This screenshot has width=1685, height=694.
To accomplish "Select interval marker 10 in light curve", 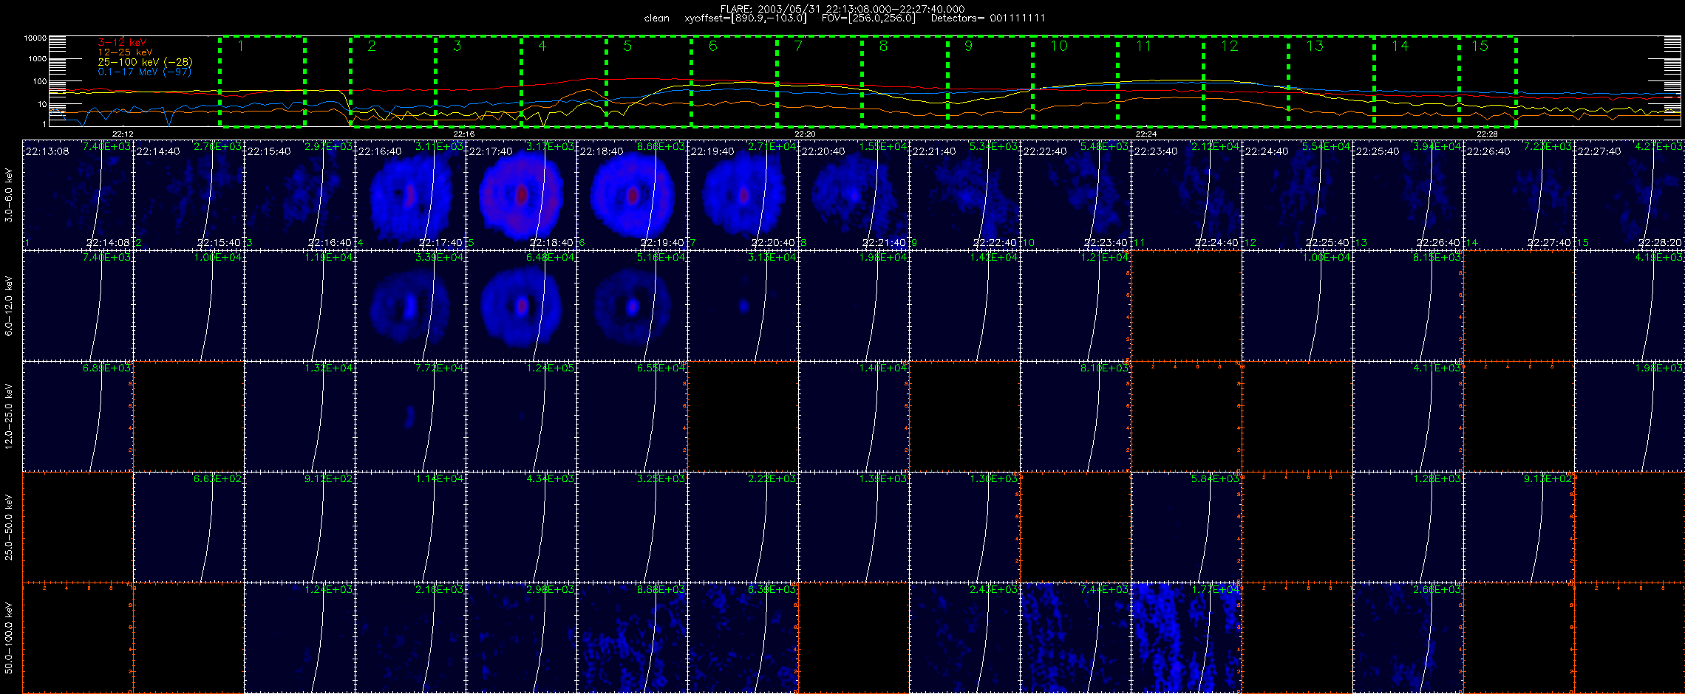I will 1059,46.
